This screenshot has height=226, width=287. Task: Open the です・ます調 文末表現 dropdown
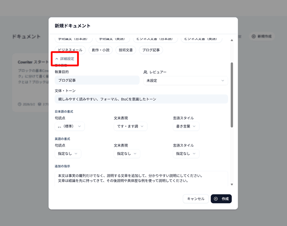point(130,126)
